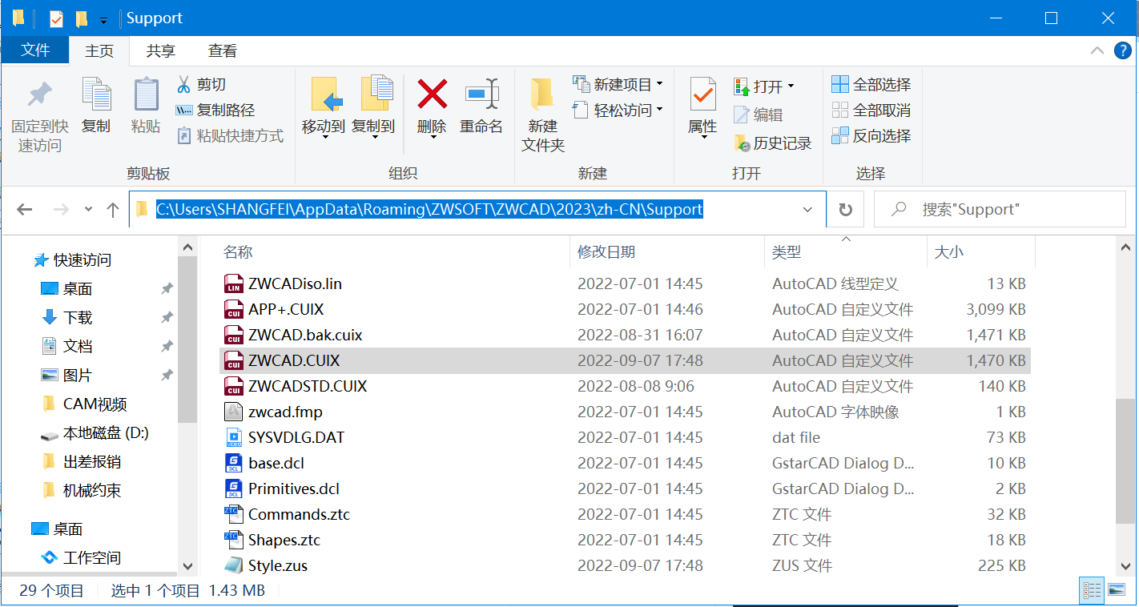The width and height of the screenshot is (1139, 607).
Task: Select the APP+.CUIX file
Action: click(x=625, y=309)
